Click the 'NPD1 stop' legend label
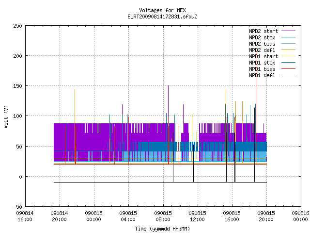The width and height of the screenshot is (310, 233). click(262, 63)
